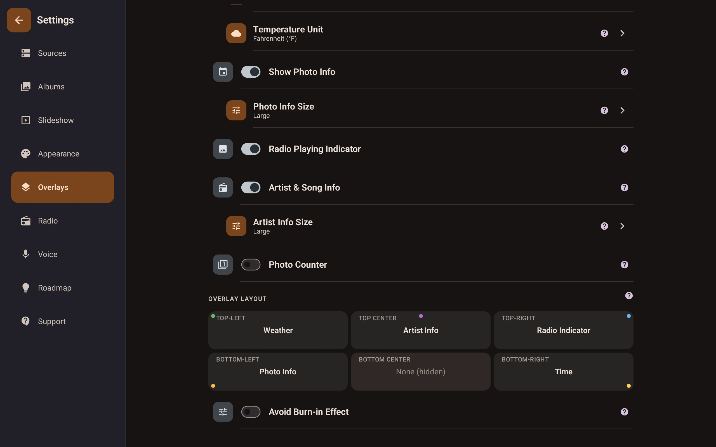Show help for Show Photo Info
The image size is (716, 447).
(624, 72)
